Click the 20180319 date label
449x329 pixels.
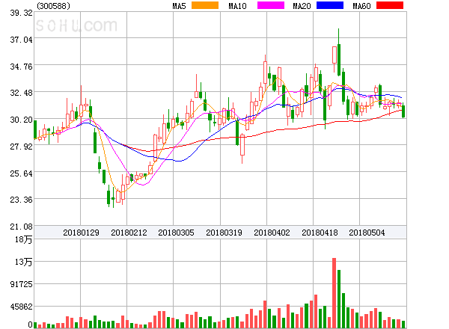(x=224, y=233)
